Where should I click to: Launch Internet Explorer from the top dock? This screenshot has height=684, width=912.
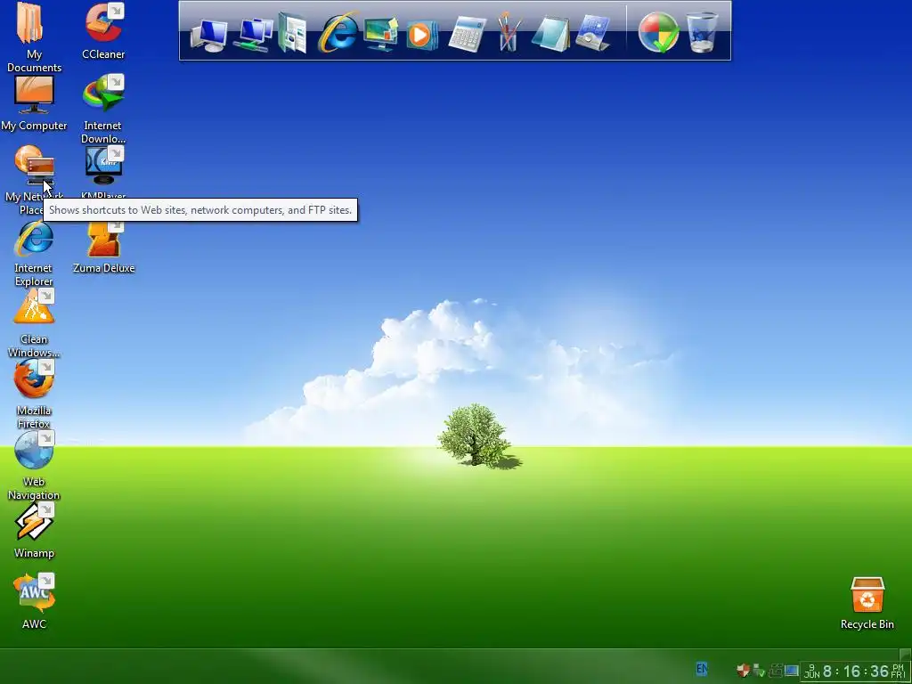tap(338, 32)
